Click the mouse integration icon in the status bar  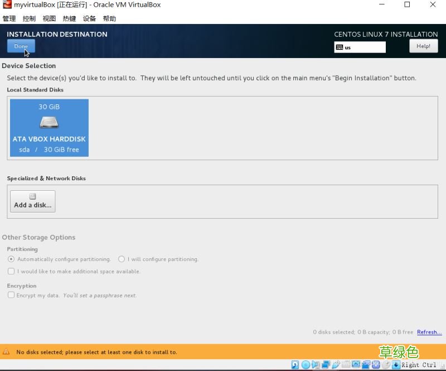pos(386,365)
